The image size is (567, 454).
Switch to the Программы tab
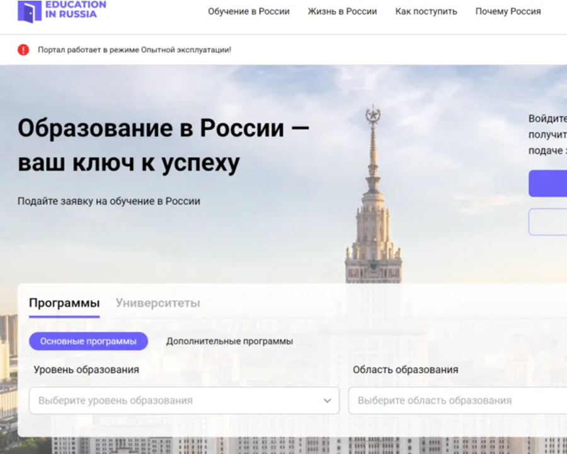[64, 303]
